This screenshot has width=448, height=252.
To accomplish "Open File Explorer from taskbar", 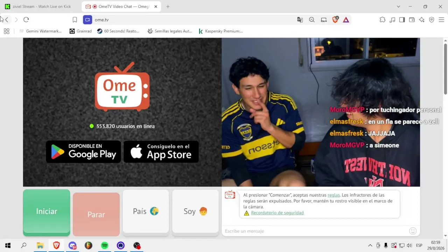I will click(x=40, y=245).
